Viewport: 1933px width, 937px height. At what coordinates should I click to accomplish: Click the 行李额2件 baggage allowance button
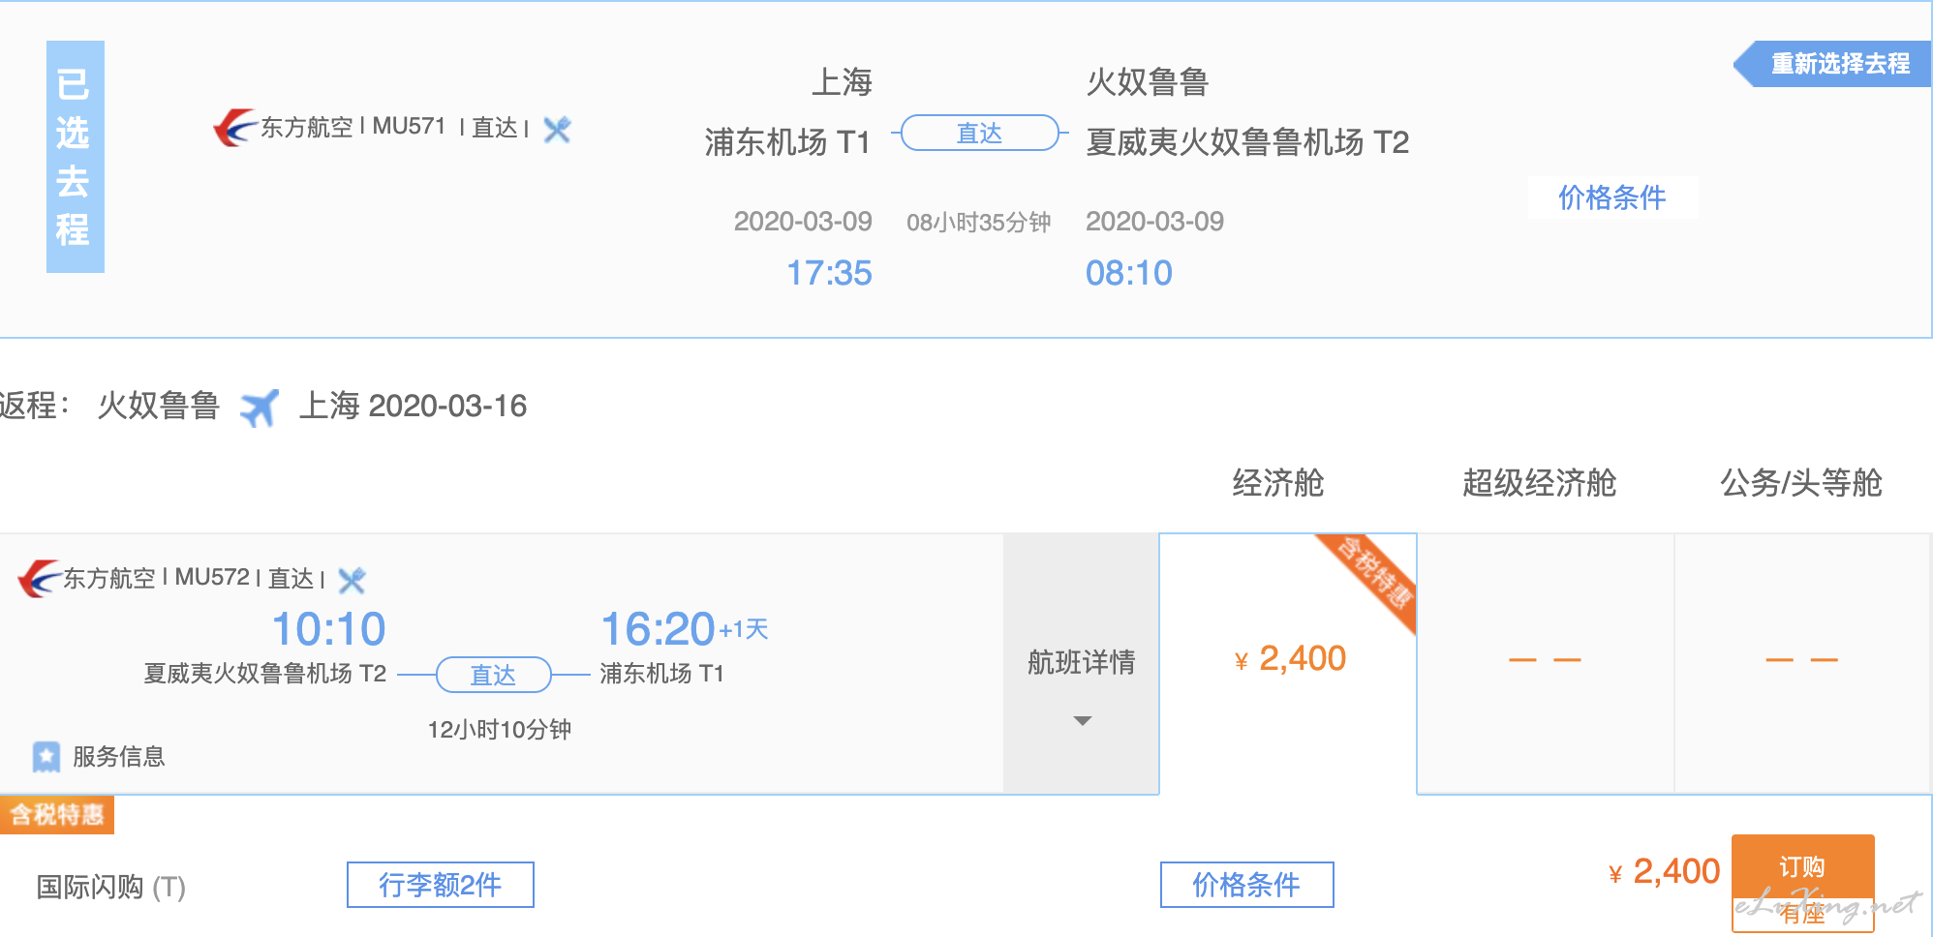click(441, 885)
